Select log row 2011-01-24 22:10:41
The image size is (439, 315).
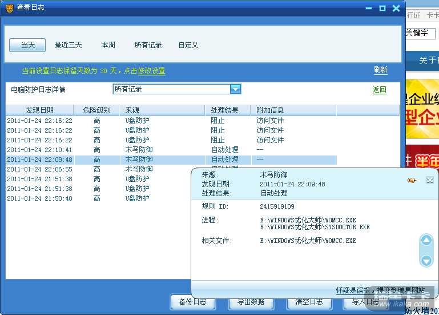coord(171,150)
